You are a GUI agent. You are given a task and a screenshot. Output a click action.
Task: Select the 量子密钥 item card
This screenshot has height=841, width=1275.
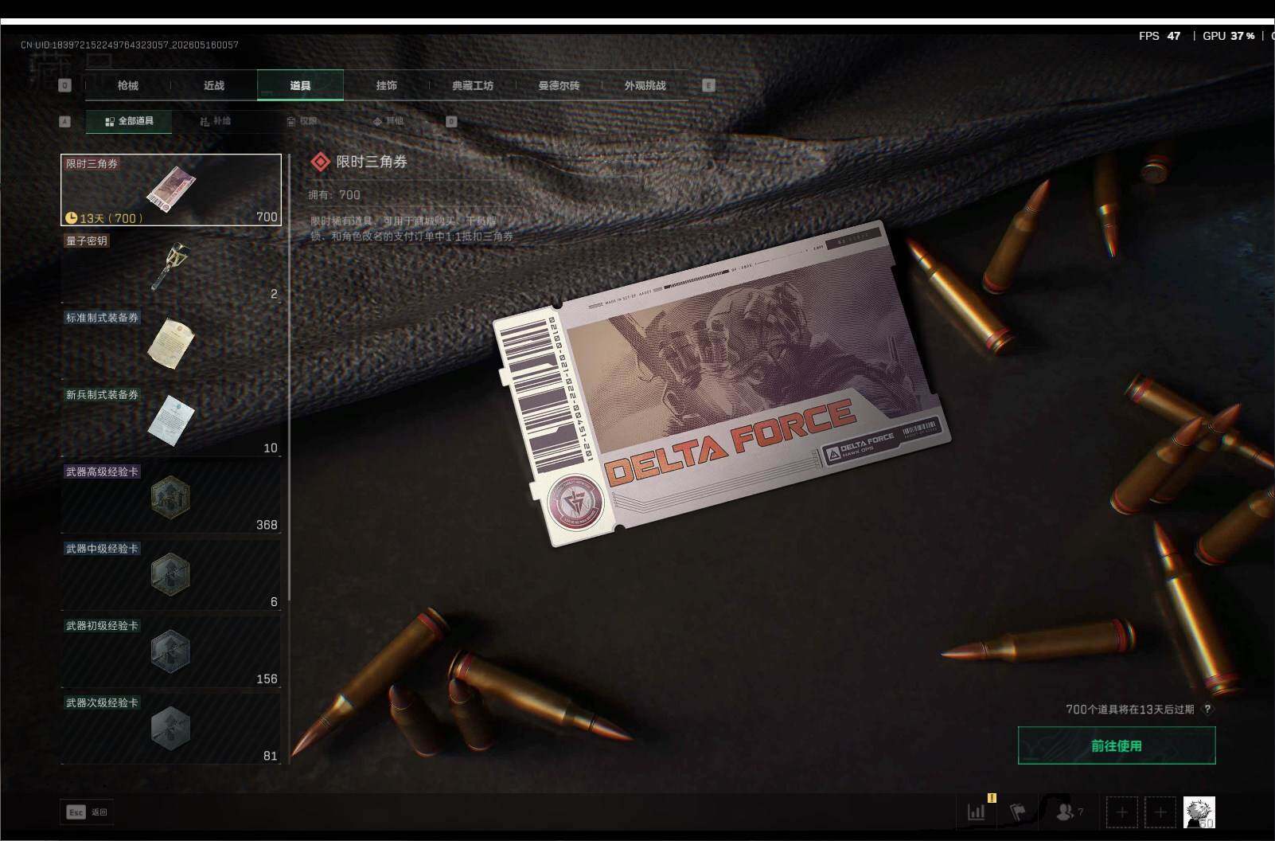(x=171, y=267)
